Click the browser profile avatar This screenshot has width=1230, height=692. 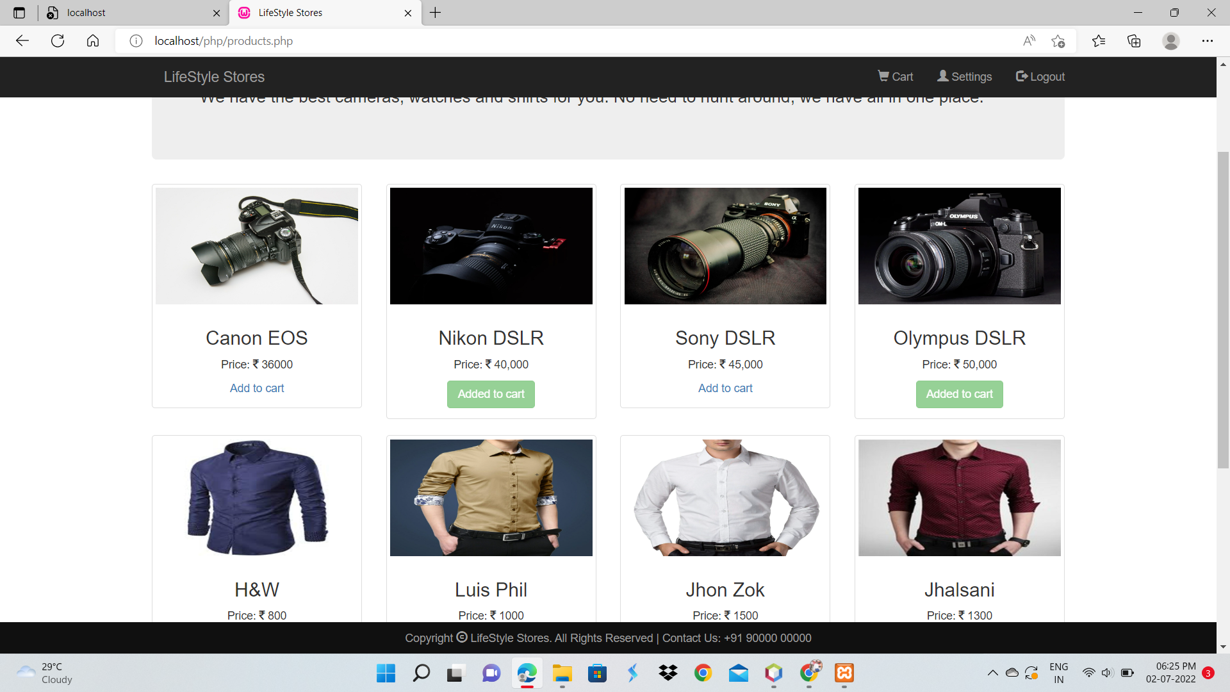1171,41
